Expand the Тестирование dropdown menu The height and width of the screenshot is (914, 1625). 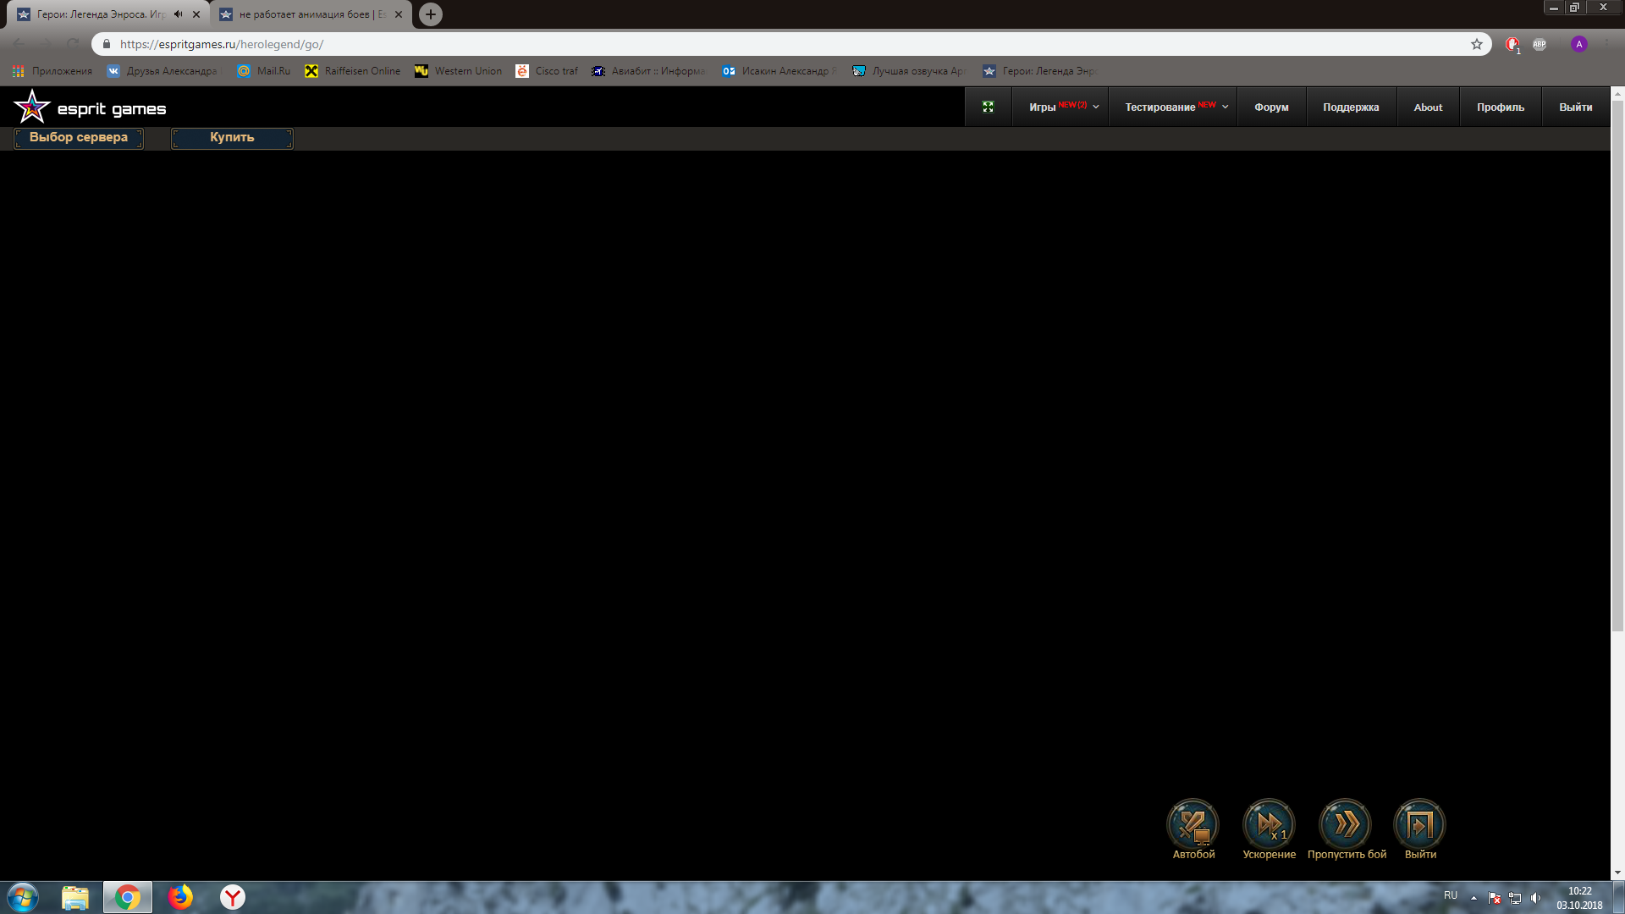pyautogui.click(x=1175, y=107)
